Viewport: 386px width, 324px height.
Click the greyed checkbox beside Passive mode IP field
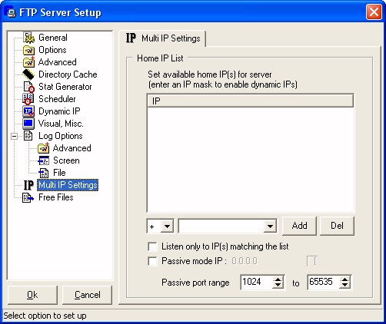[x=311, y=261]
